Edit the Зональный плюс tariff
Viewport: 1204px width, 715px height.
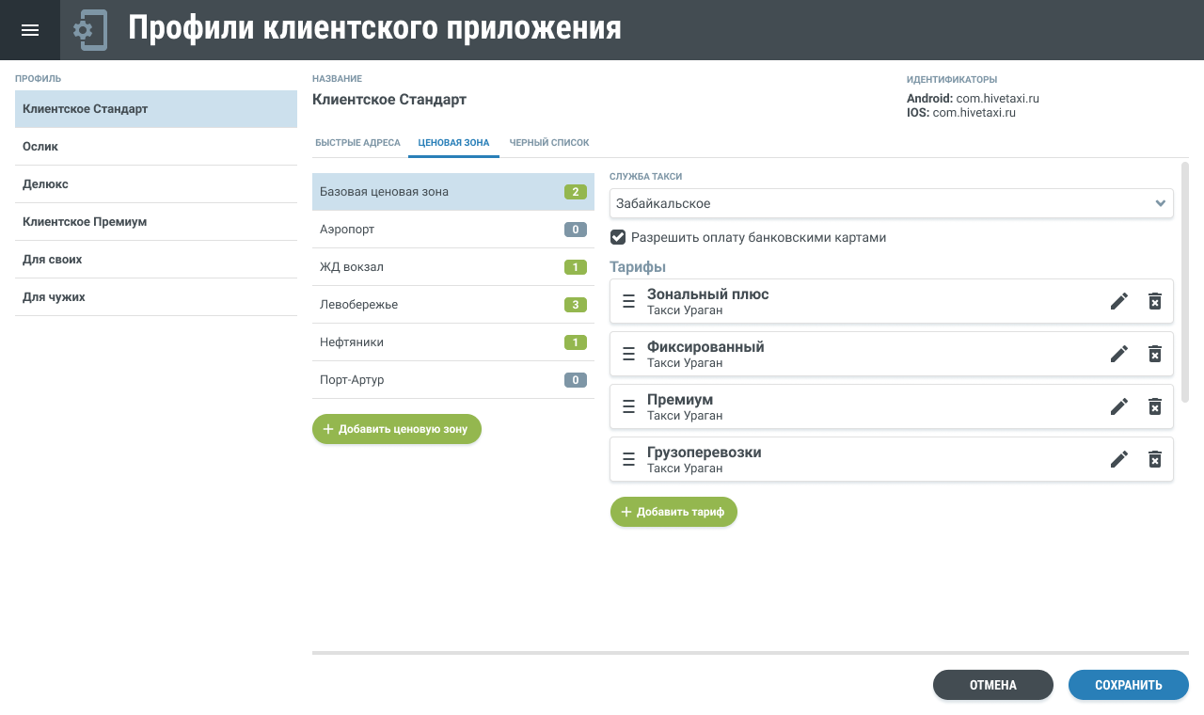[1118, 301]
